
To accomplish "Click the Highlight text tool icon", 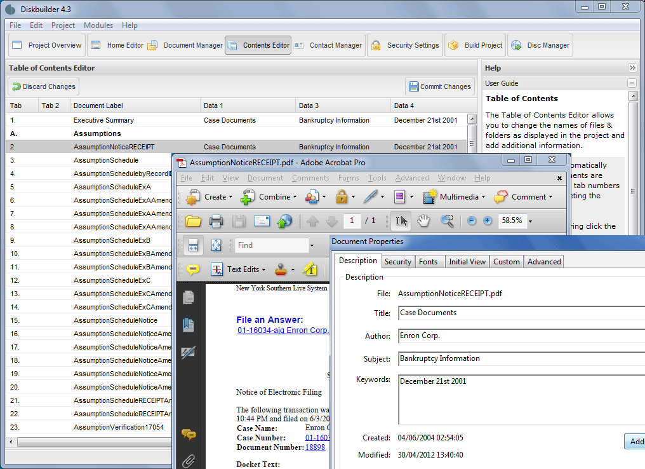I will tap(310, 269).
